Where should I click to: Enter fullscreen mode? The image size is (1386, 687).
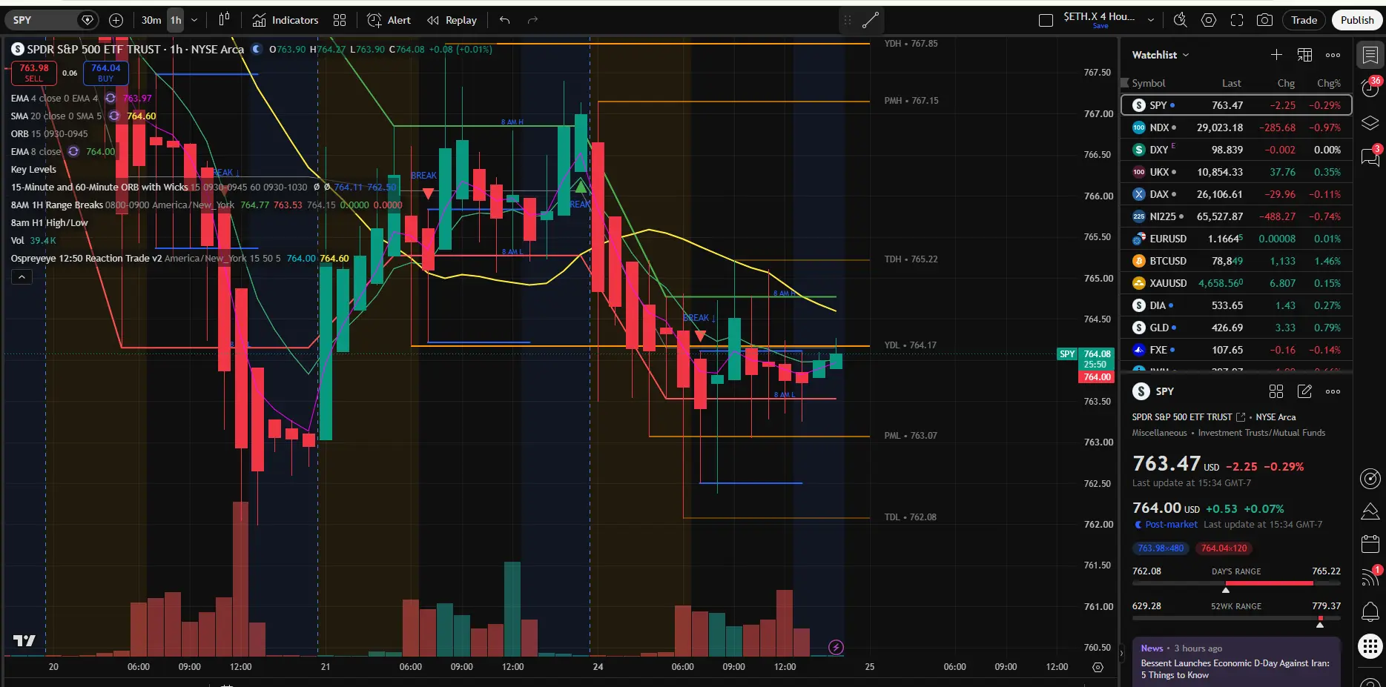tap(1236, 20)
